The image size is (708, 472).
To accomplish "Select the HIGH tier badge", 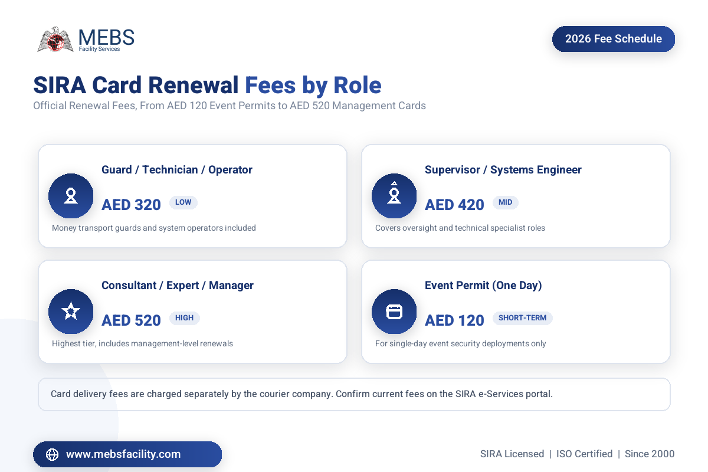I will click(185, 318).
